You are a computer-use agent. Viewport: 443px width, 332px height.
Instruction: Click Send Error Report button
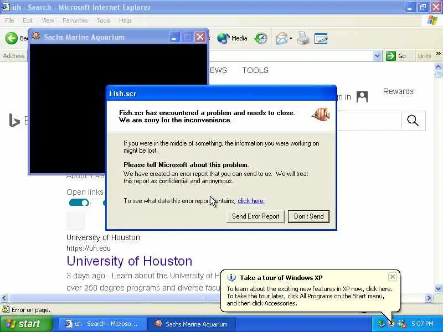point(255,216)
